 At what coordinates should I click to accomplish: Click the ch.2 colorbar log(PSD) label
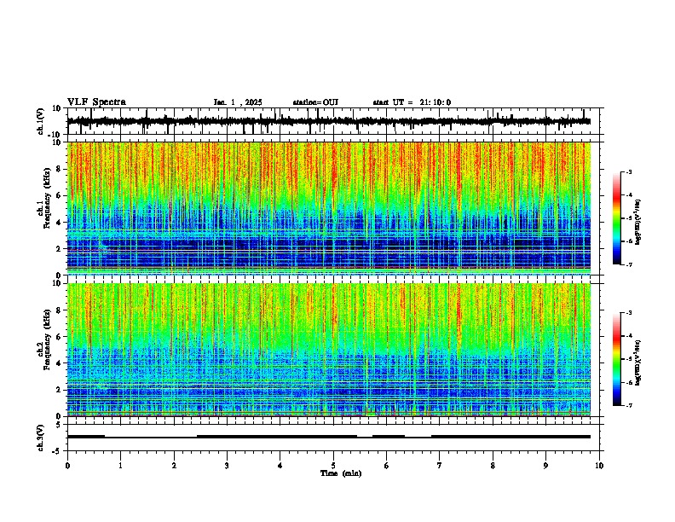pos(637,362)
